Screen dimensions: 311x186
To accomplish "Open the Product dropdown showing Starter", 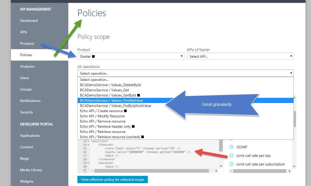I will 131,56.
